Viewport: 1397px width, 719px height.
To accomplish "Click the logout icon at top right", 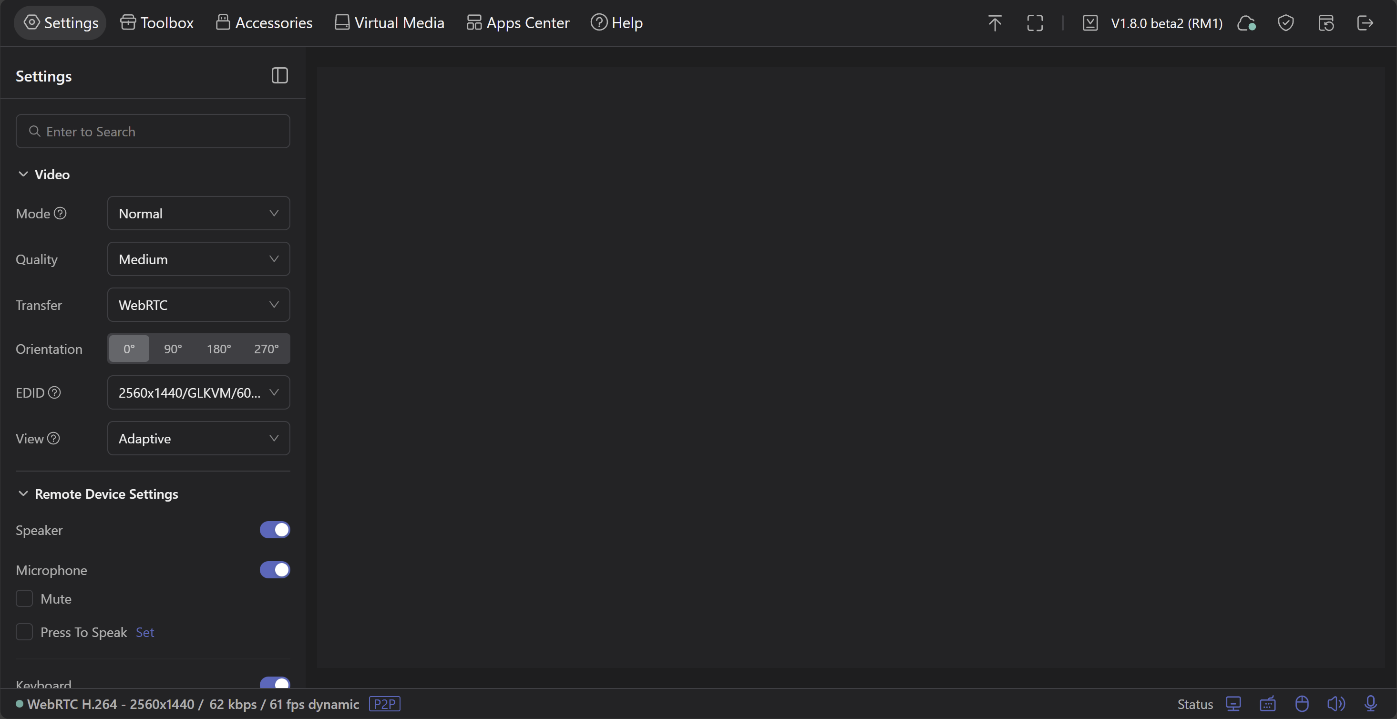I will [x=1365, y=23].
